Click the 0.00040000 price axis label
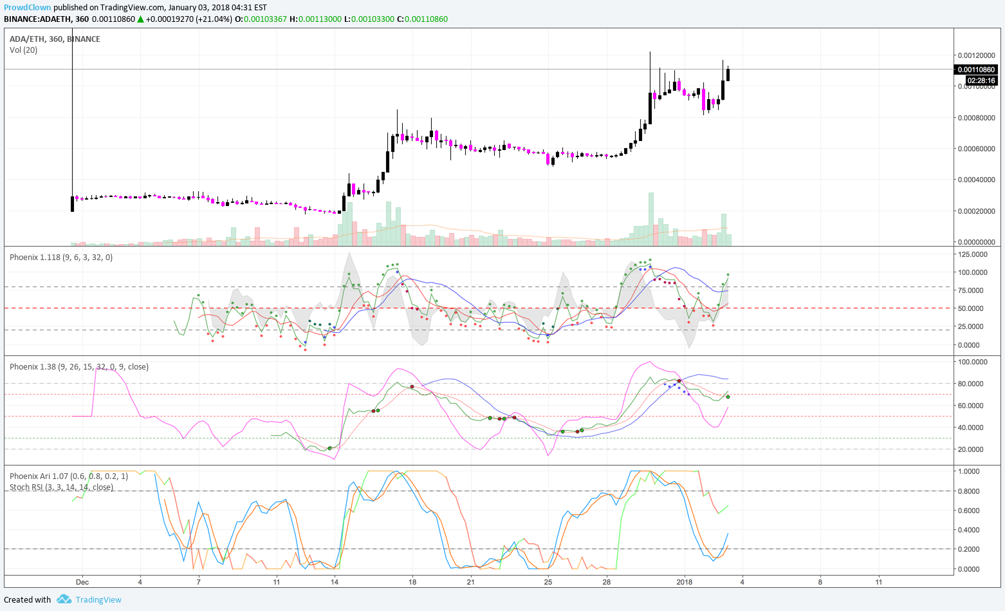The width and height of the screenshot is (1005, 611). (976, 180)
